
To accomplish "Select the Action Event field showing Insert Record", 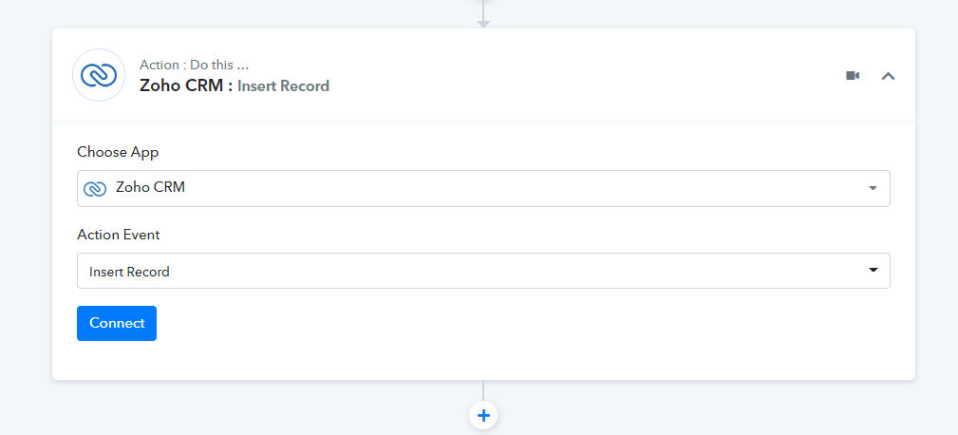I will [483, 271].
